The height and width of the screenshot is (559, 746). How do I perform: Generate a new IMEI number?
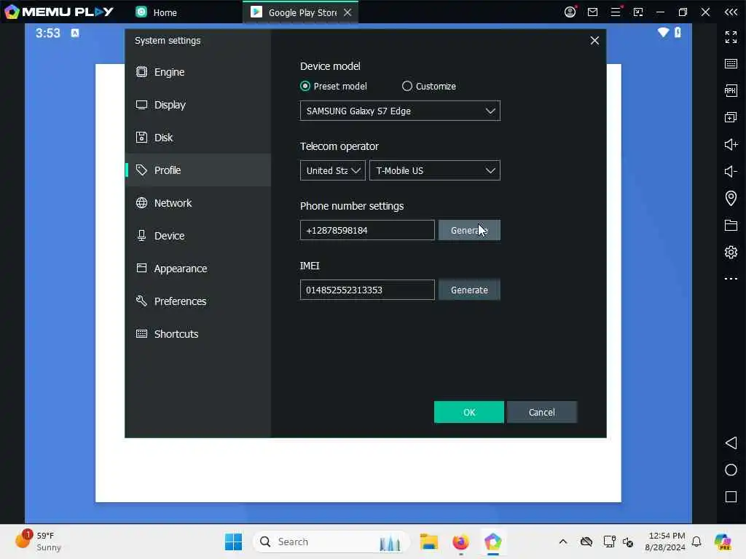tap(469, 290)
